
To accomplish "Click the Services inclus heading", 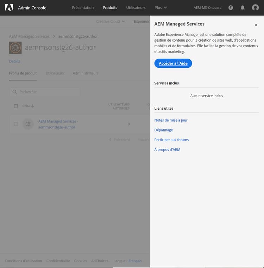I will pos(166,83).
